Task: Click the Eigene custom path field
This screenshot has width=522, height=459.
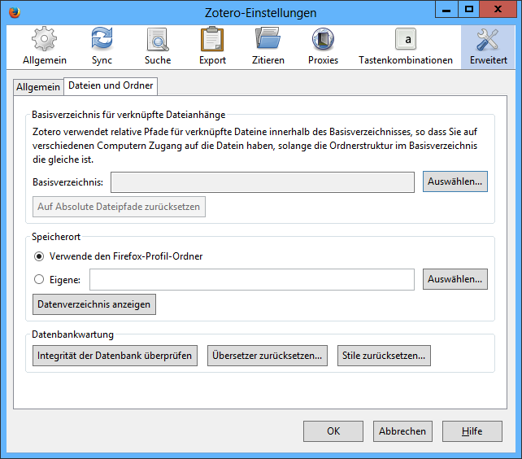Action: point(252,279)
